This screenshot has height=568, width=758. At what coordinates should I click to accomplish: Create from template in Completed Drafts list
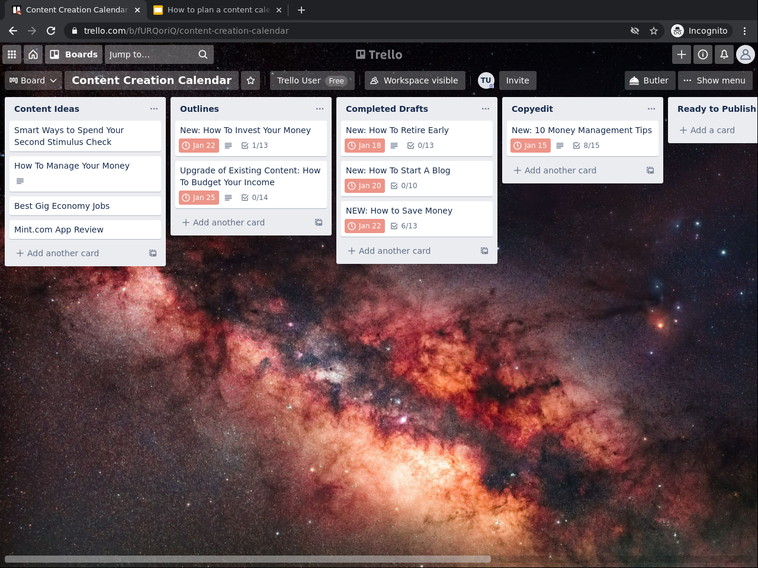pos(484,251)
